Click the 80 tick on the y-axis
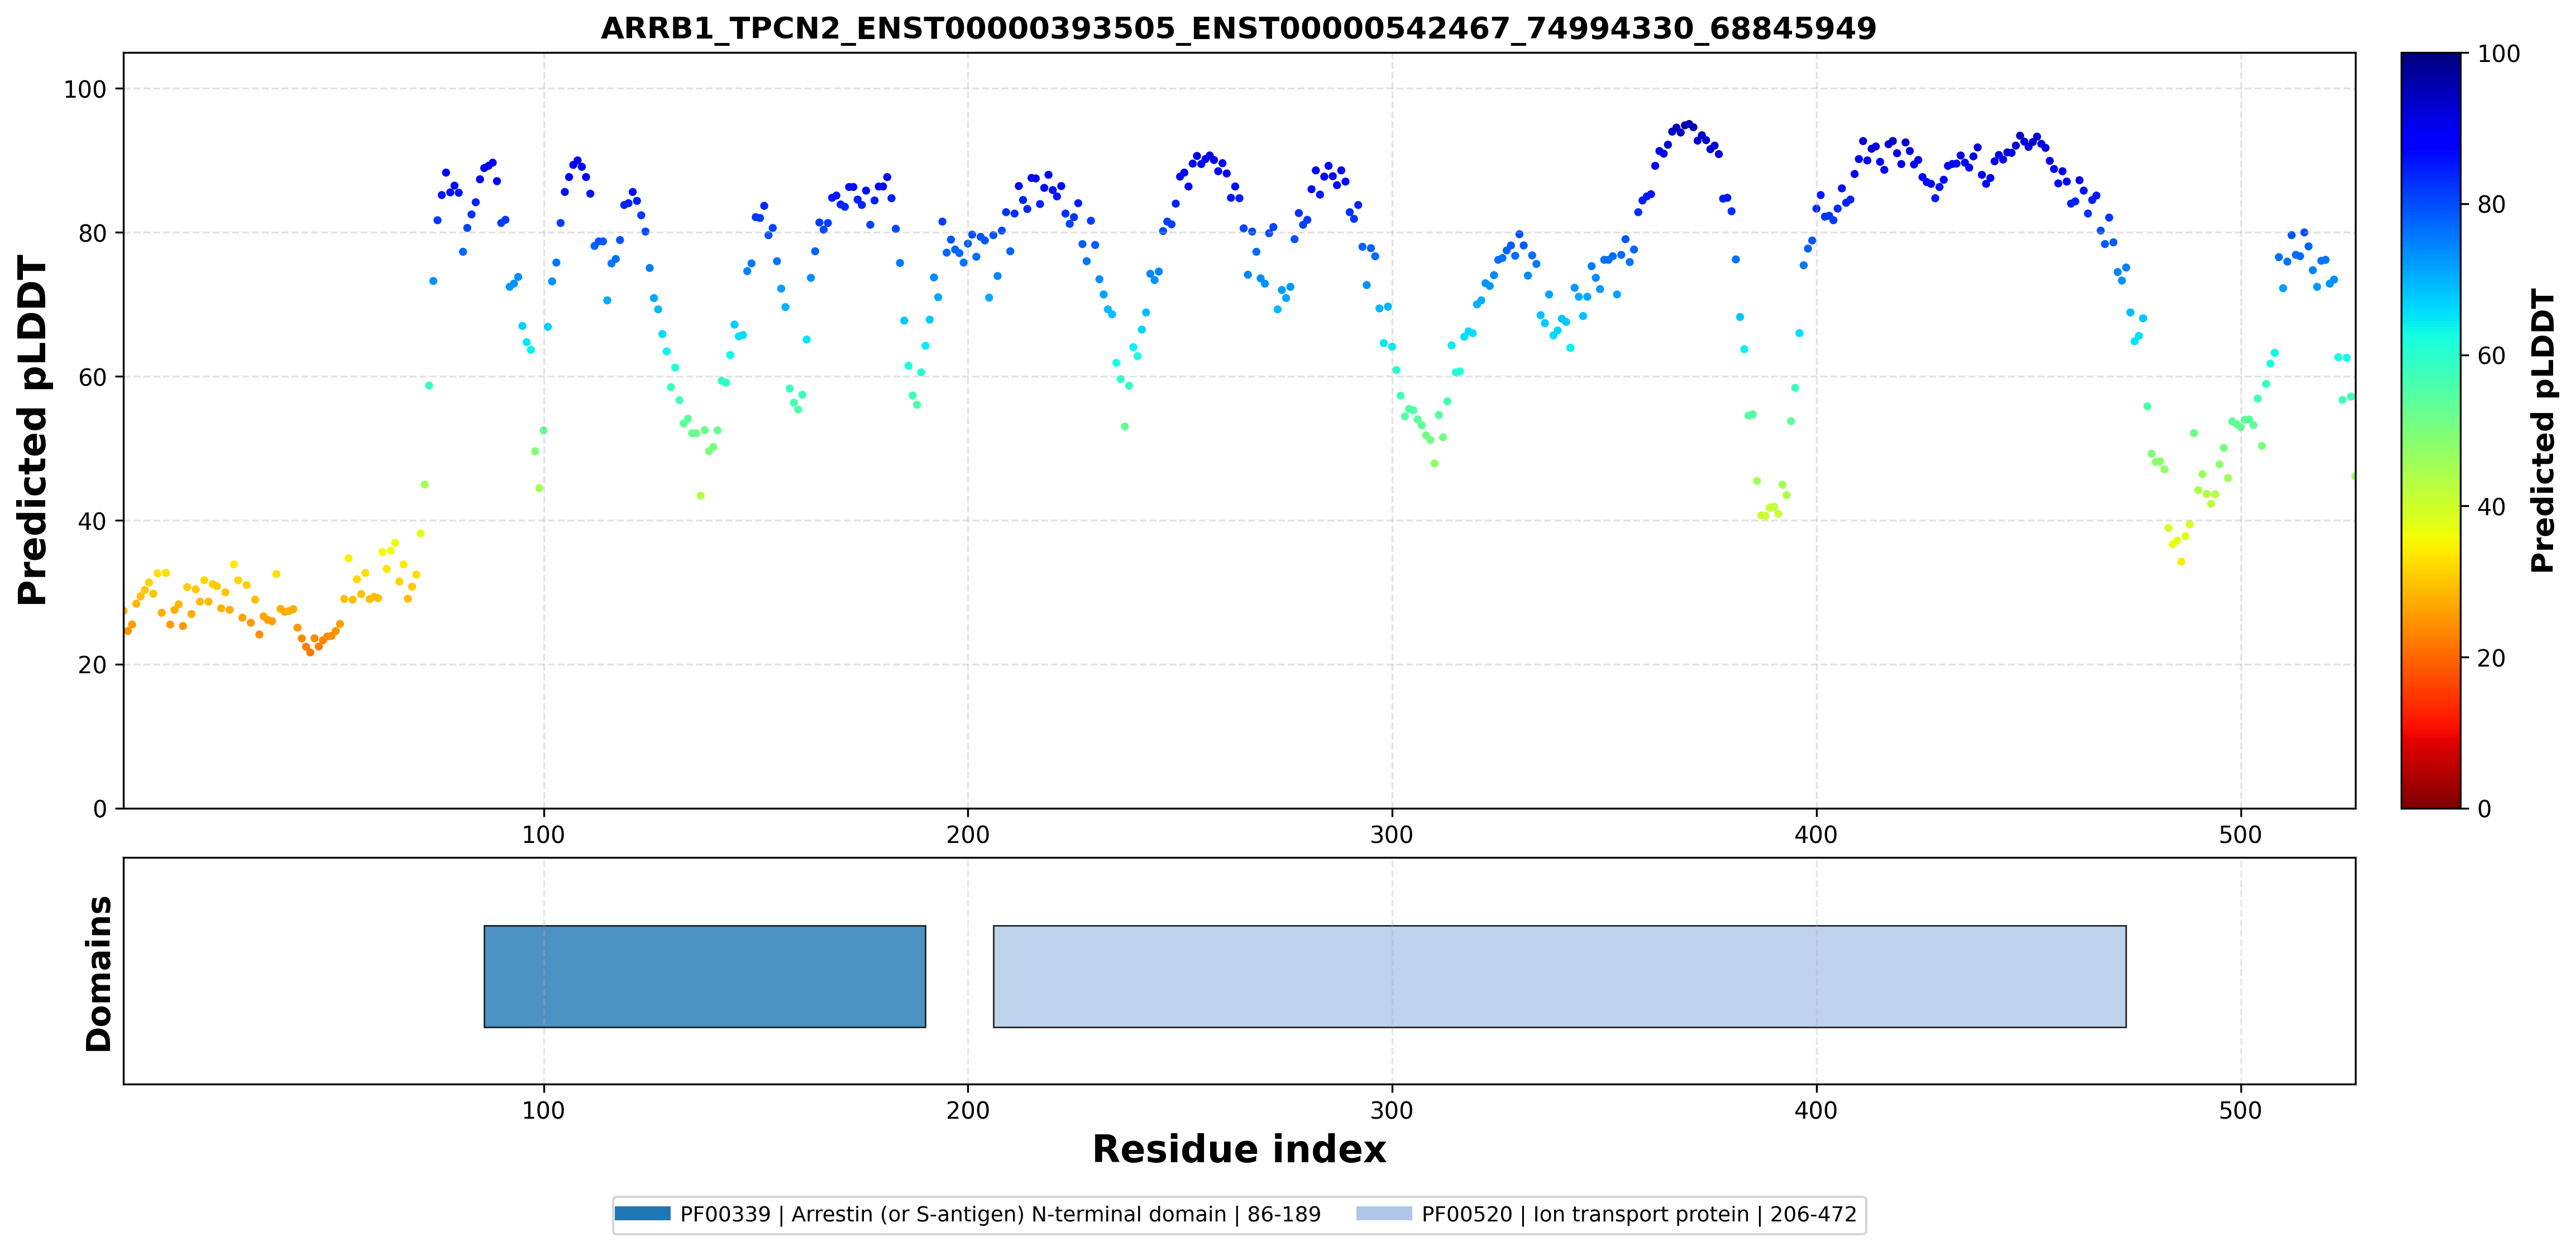2576x1251 pixels. 92,233
